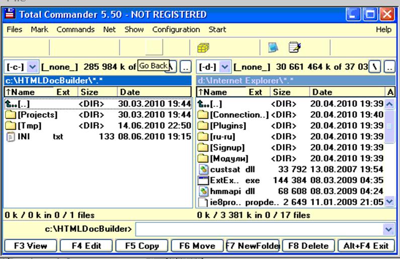Viewport: 400px width, 259px height.
Task: Click the INI text file icon
Action: [11, 137]
